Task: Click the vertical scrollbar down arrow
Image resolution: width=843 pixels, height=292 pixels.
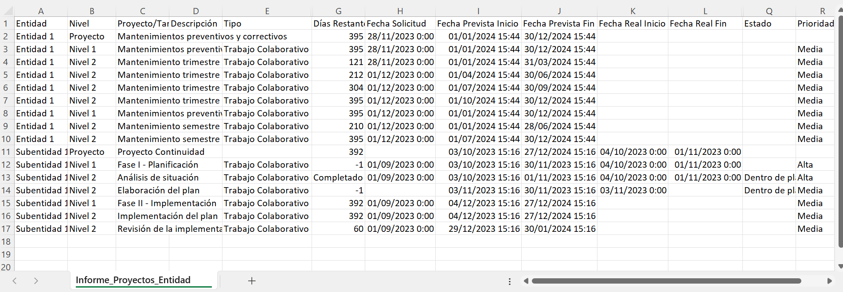Action: pos(840,266)
